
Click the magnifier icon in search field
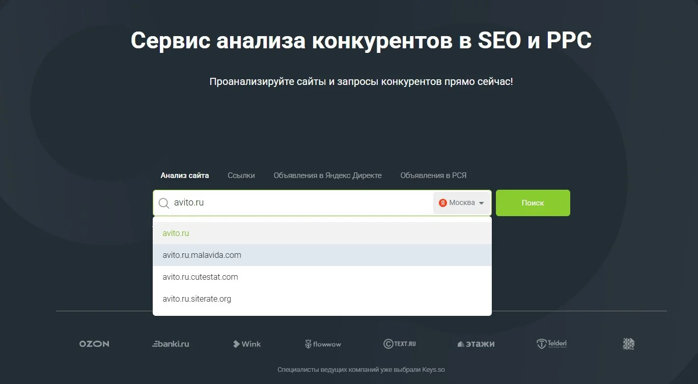[164, 203]
